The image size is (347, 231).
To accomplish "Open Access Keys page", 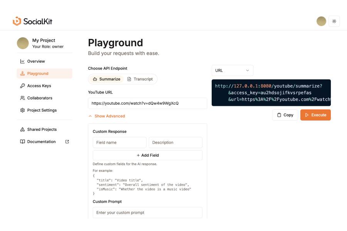I will [x=44, y=86].
